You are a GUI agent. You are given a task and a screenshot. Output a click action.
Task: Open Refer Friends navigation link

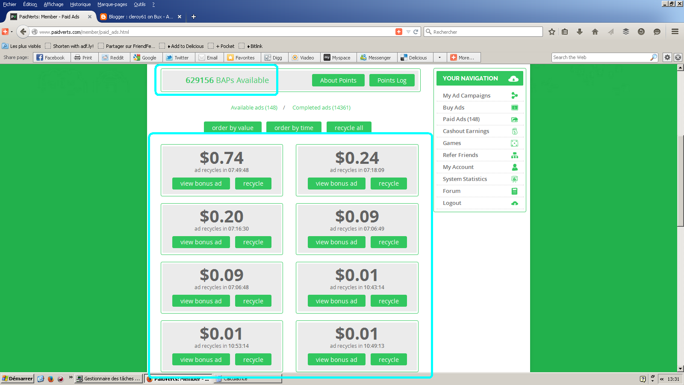pos(460,155)
